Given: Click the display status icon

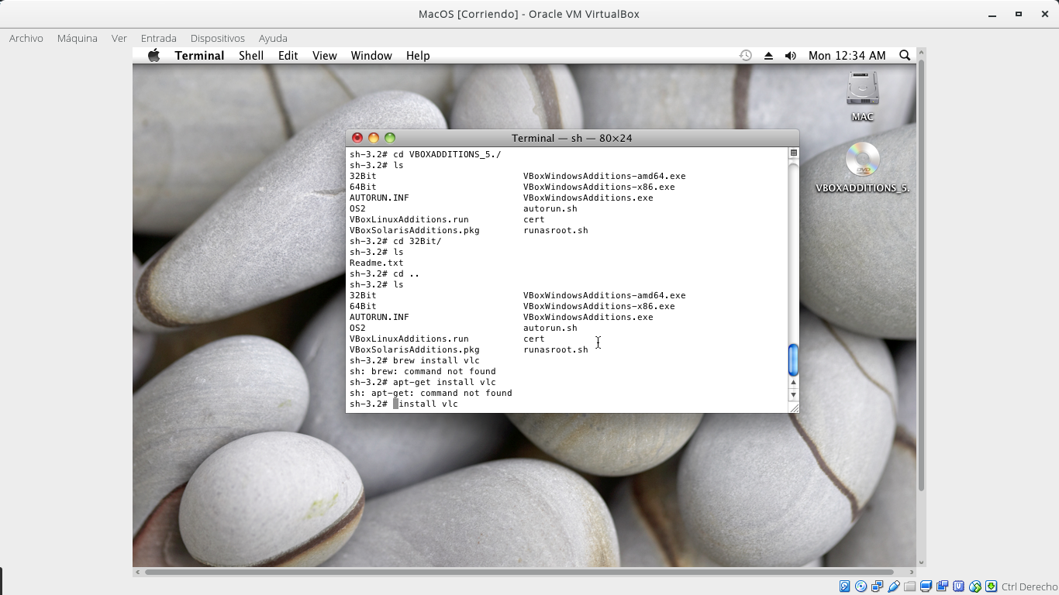Looking at the screenshot, I should coord(926,586).
